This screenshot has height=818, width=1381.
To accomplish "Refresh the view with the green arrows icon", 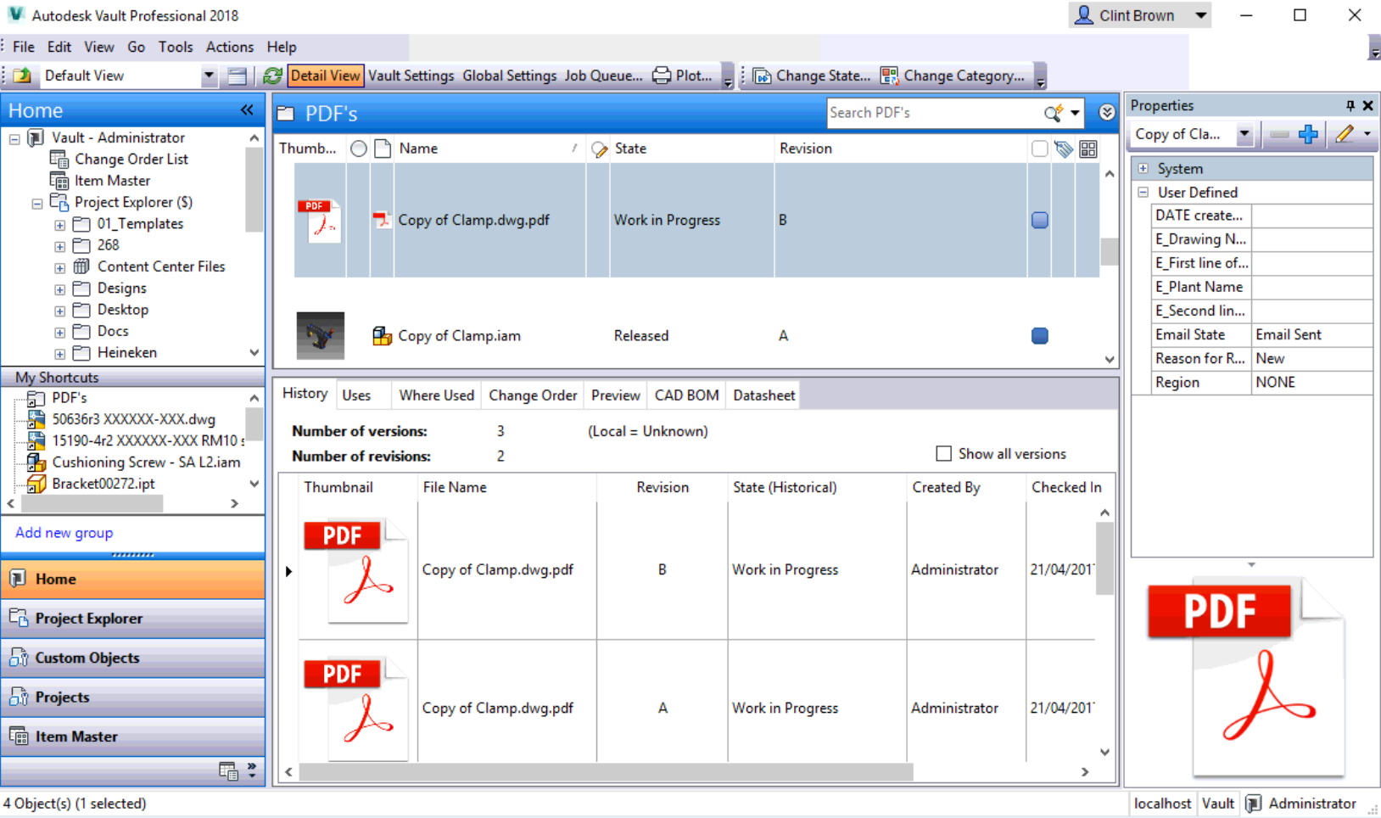I will [x=272, y=76].
